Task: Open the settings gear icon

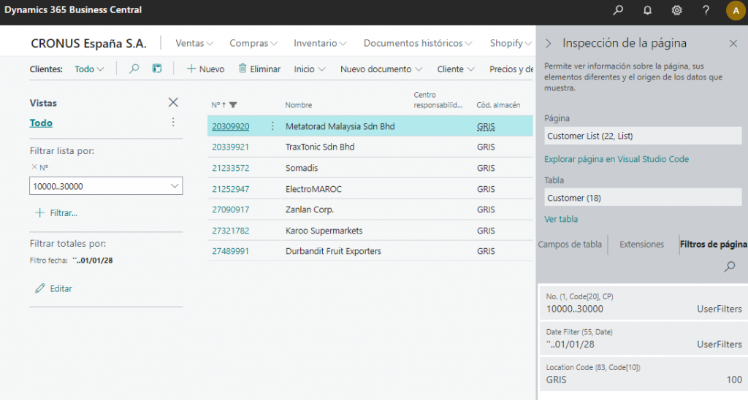Action: point(676,10)
